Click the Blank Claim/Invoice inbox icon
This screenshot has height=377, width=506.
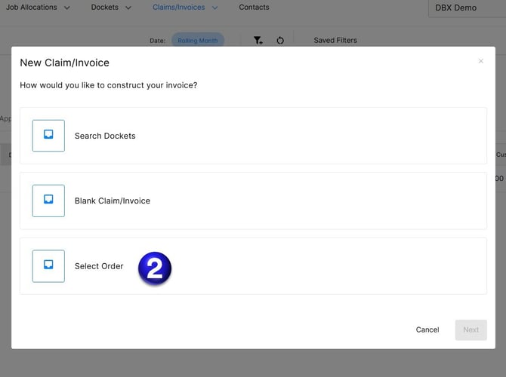[x=48, y=201]
